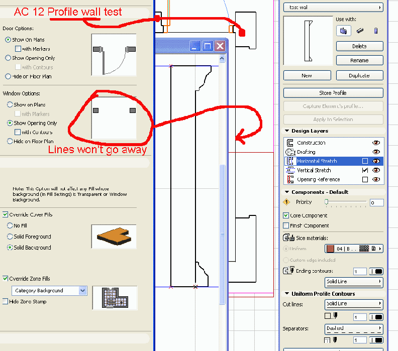Open the side material brick dropdown
This screenshot has height=351, width=398.
click(354, 249)
